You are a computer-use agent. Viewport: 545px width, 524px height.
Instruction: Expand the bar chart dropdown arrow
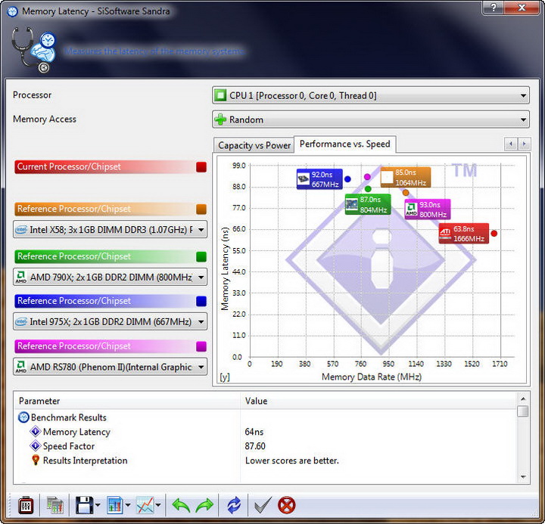(128, 505)
